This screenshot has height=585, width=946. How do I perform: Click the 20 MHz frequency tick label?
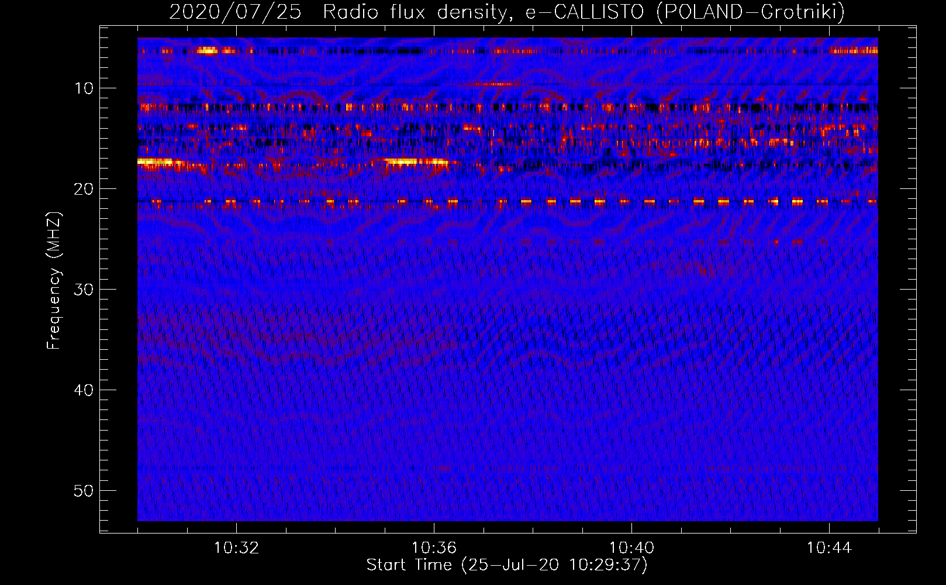[84, 189]
